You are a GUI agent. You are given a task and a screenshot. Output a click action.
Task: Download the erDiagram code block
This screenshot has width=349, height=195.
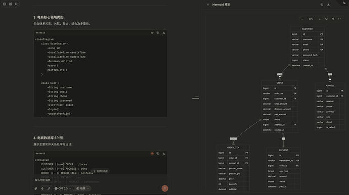pos(164,154)
